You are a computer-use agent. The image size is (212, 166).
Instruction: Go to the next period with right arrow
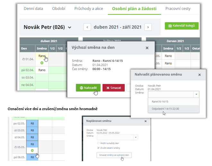coord(148,27)
